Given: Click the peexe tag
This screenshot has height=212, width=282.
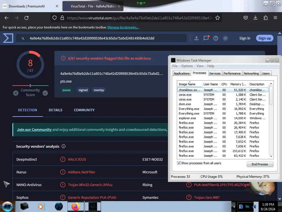Looking at the screenshot, I should click(66, 90).
